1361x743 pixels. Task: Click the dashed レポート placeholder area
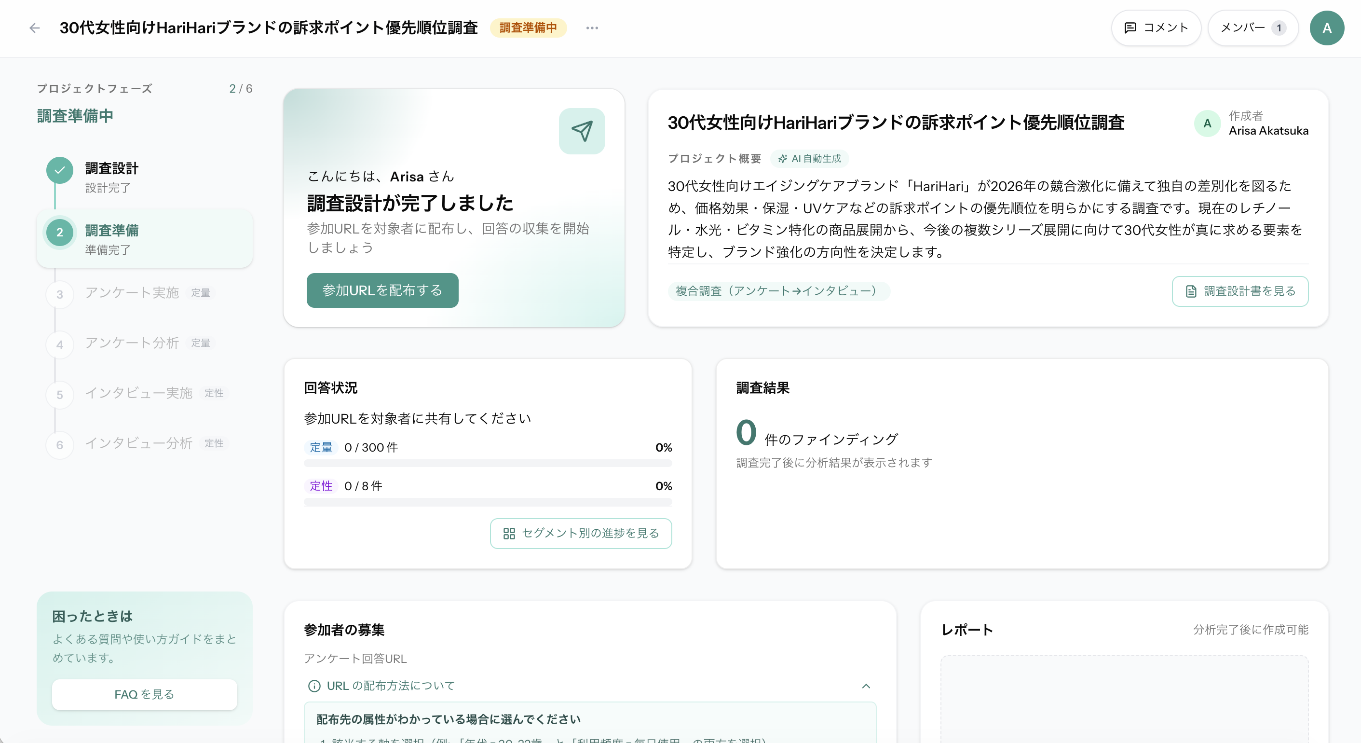[1124, 699]
